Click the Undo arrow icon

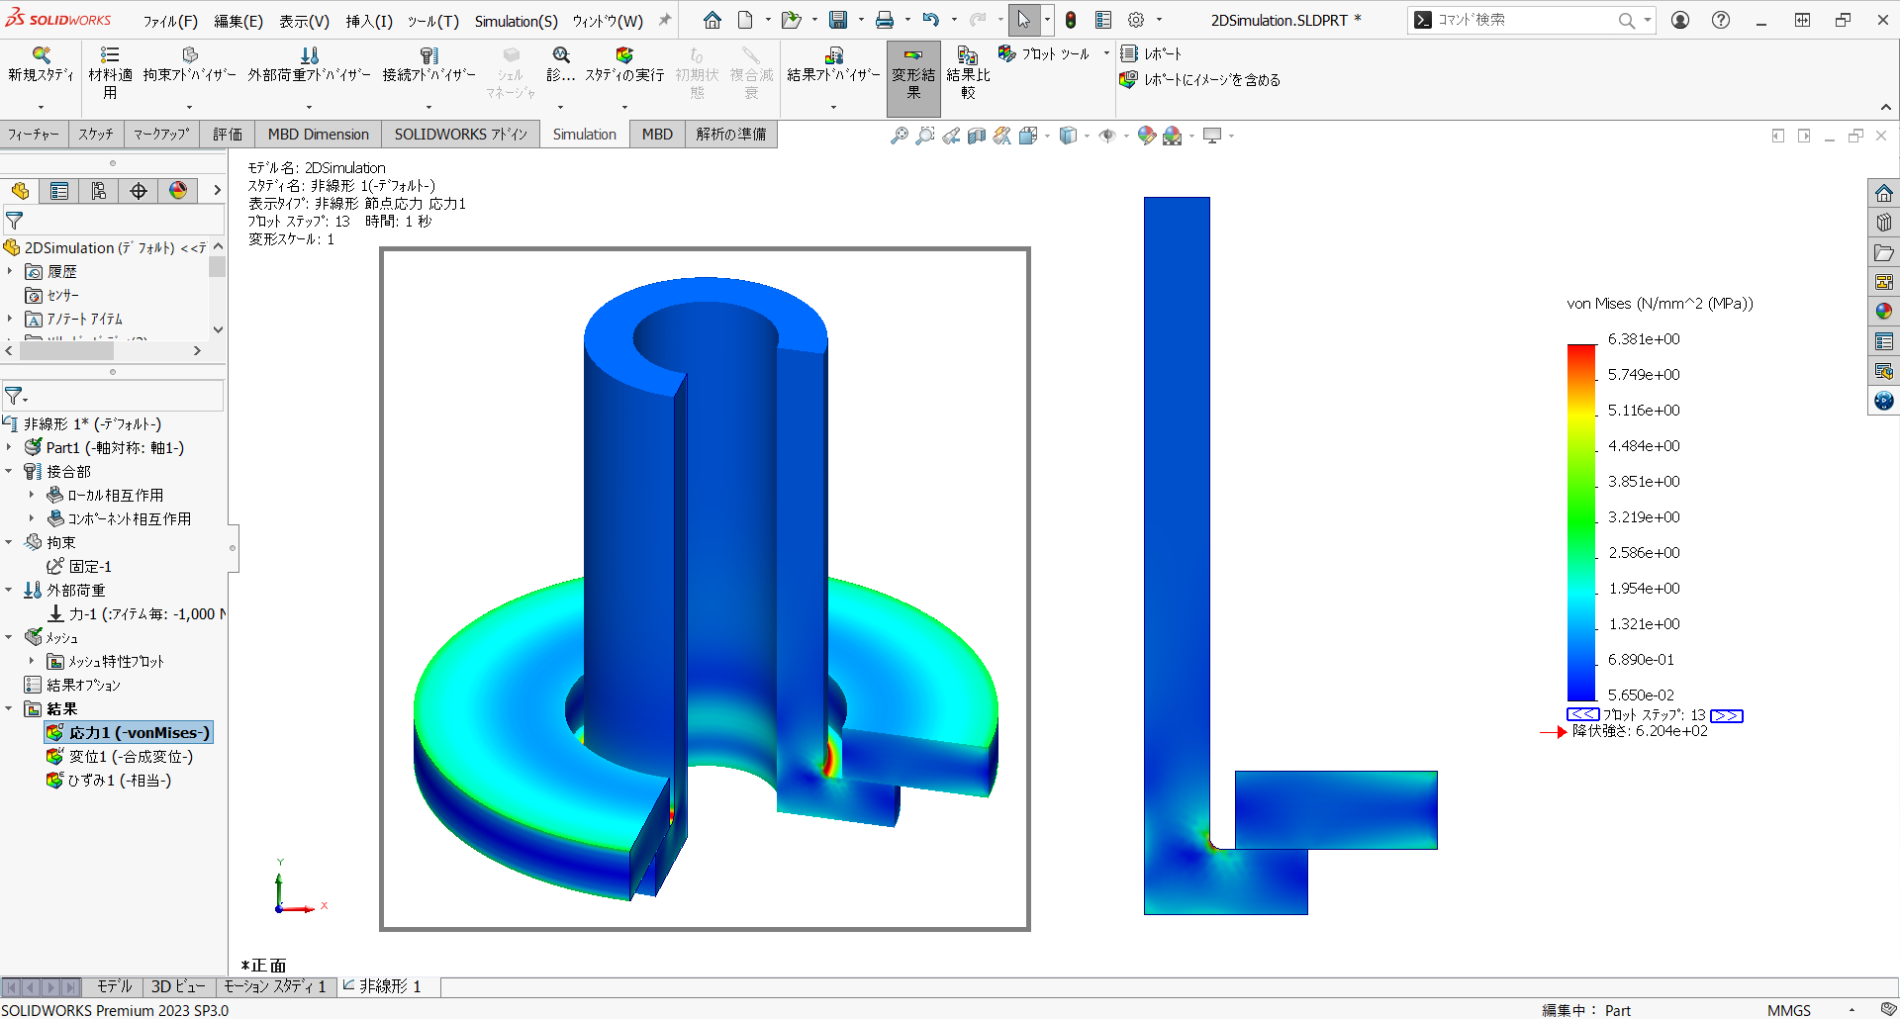click(x=930, y=20)
